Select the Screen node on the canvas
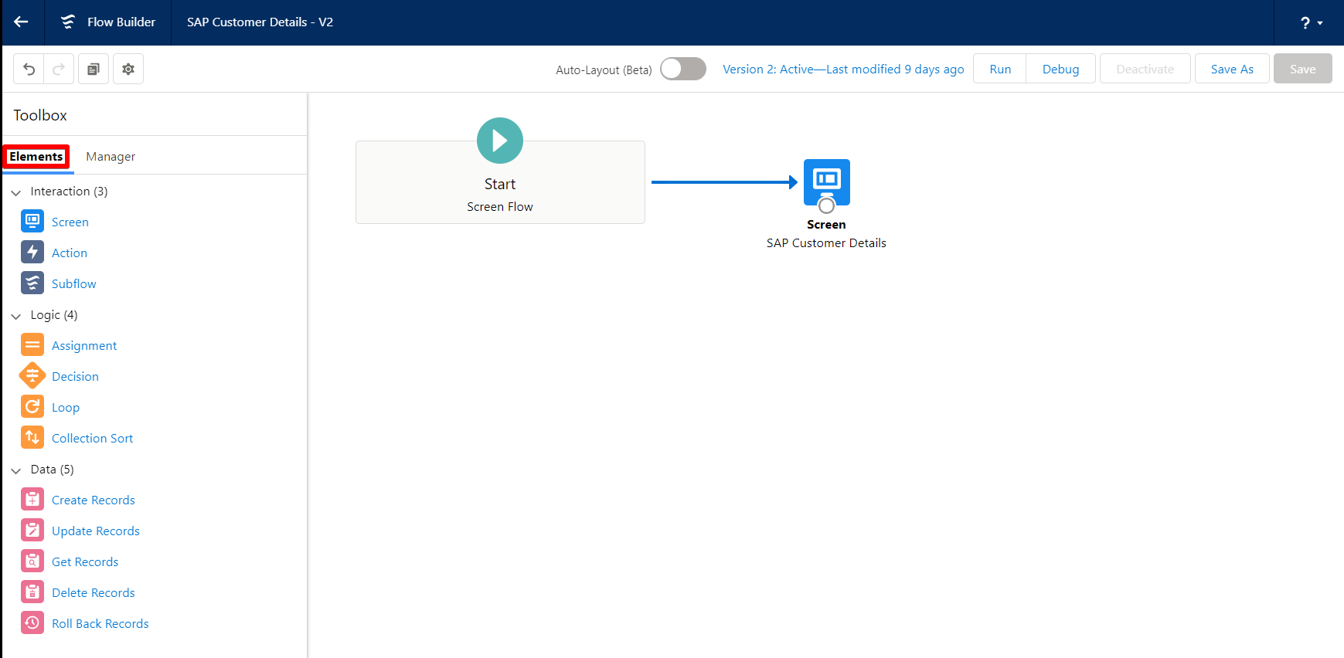1344x658 pixels. 827,182
